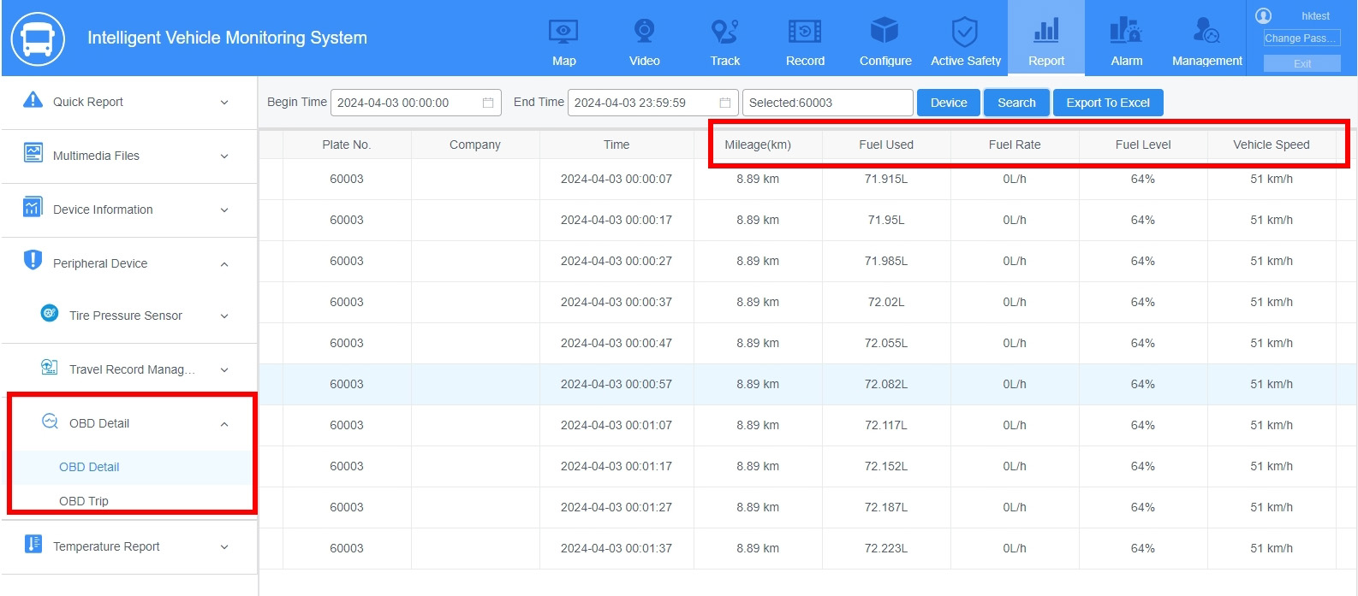Open the Alarm icon

(1126, 31)
